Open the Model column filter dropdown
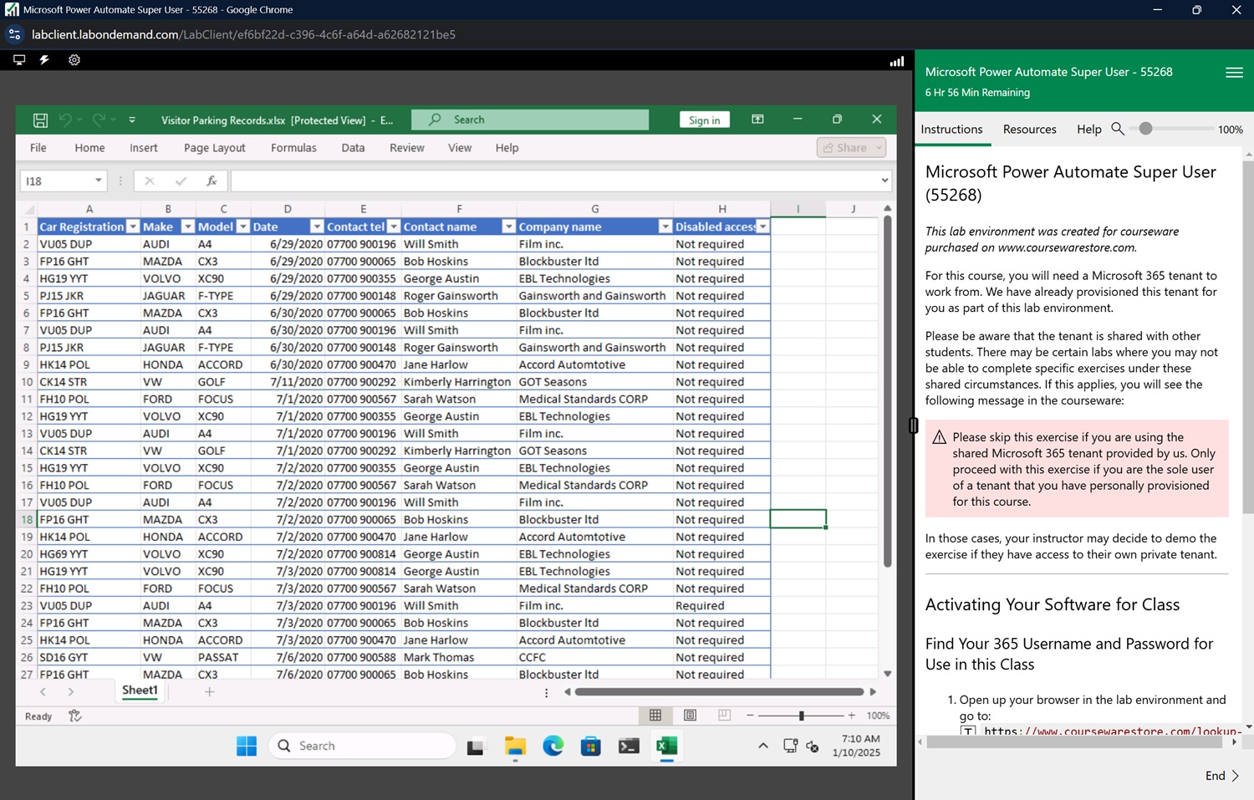Viewport: 1254px width, 800px height. coord(242,227)
